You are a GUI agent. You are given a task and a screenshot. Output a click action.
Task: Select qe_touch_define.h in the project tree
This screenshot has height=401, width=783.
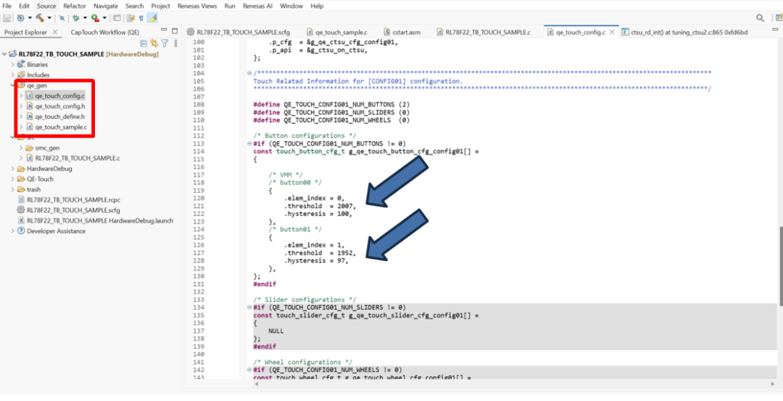[x=59, y=116]
